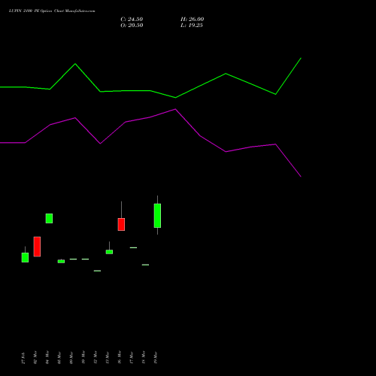376x376 pixels.
Task: Click the red candle above 16 Mar
Action: (x=121, y=224)
